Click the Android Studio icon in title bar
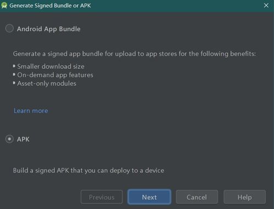The height and width of the screenshot is (209, 274). click(x=4, y=5)
